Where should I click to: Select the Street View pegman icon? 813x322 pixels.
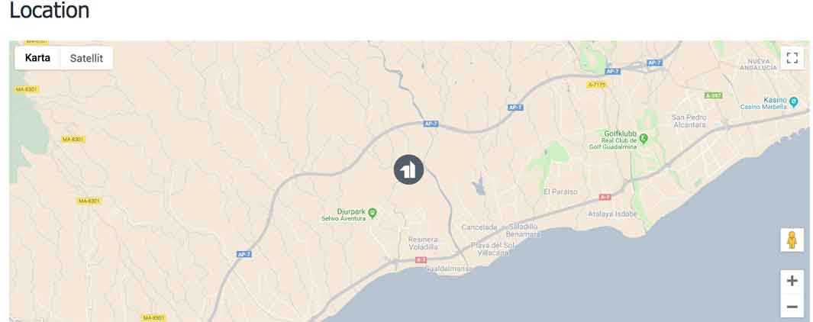(792, 240)
